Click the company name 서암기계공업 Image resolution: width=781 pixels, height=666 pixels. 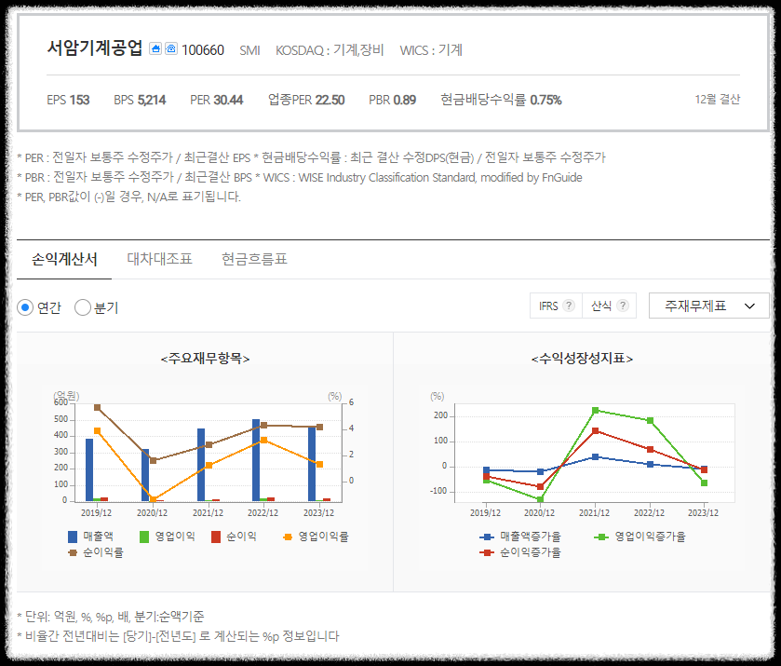coord(95,48)
